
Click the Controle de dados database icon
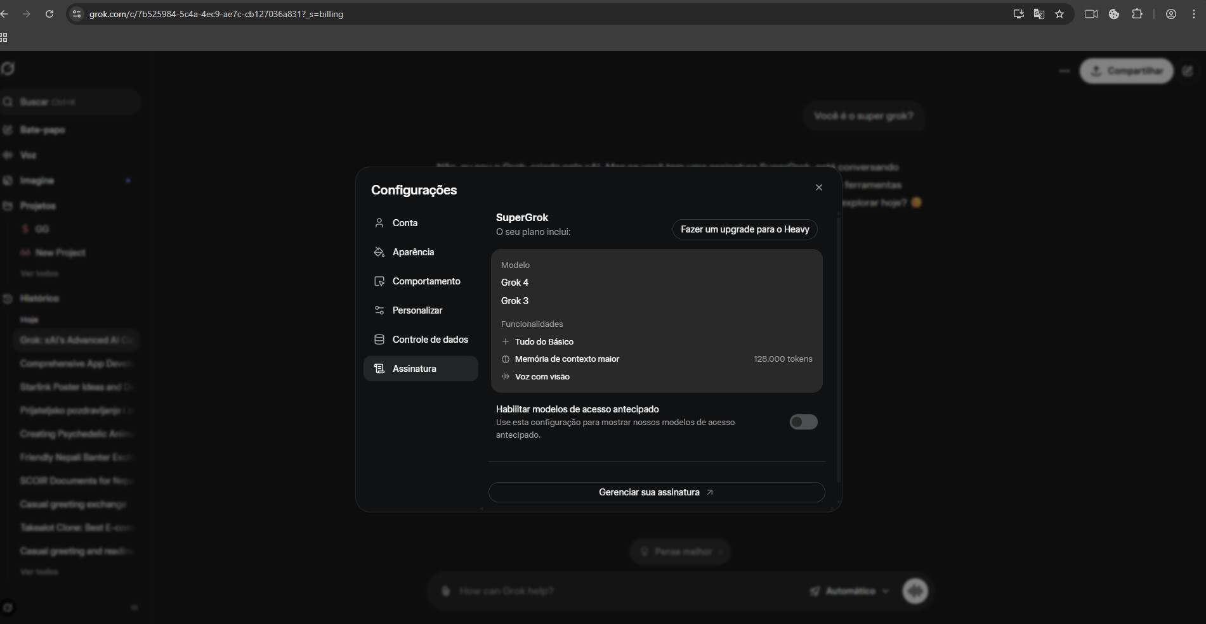(x=379, y=340)
